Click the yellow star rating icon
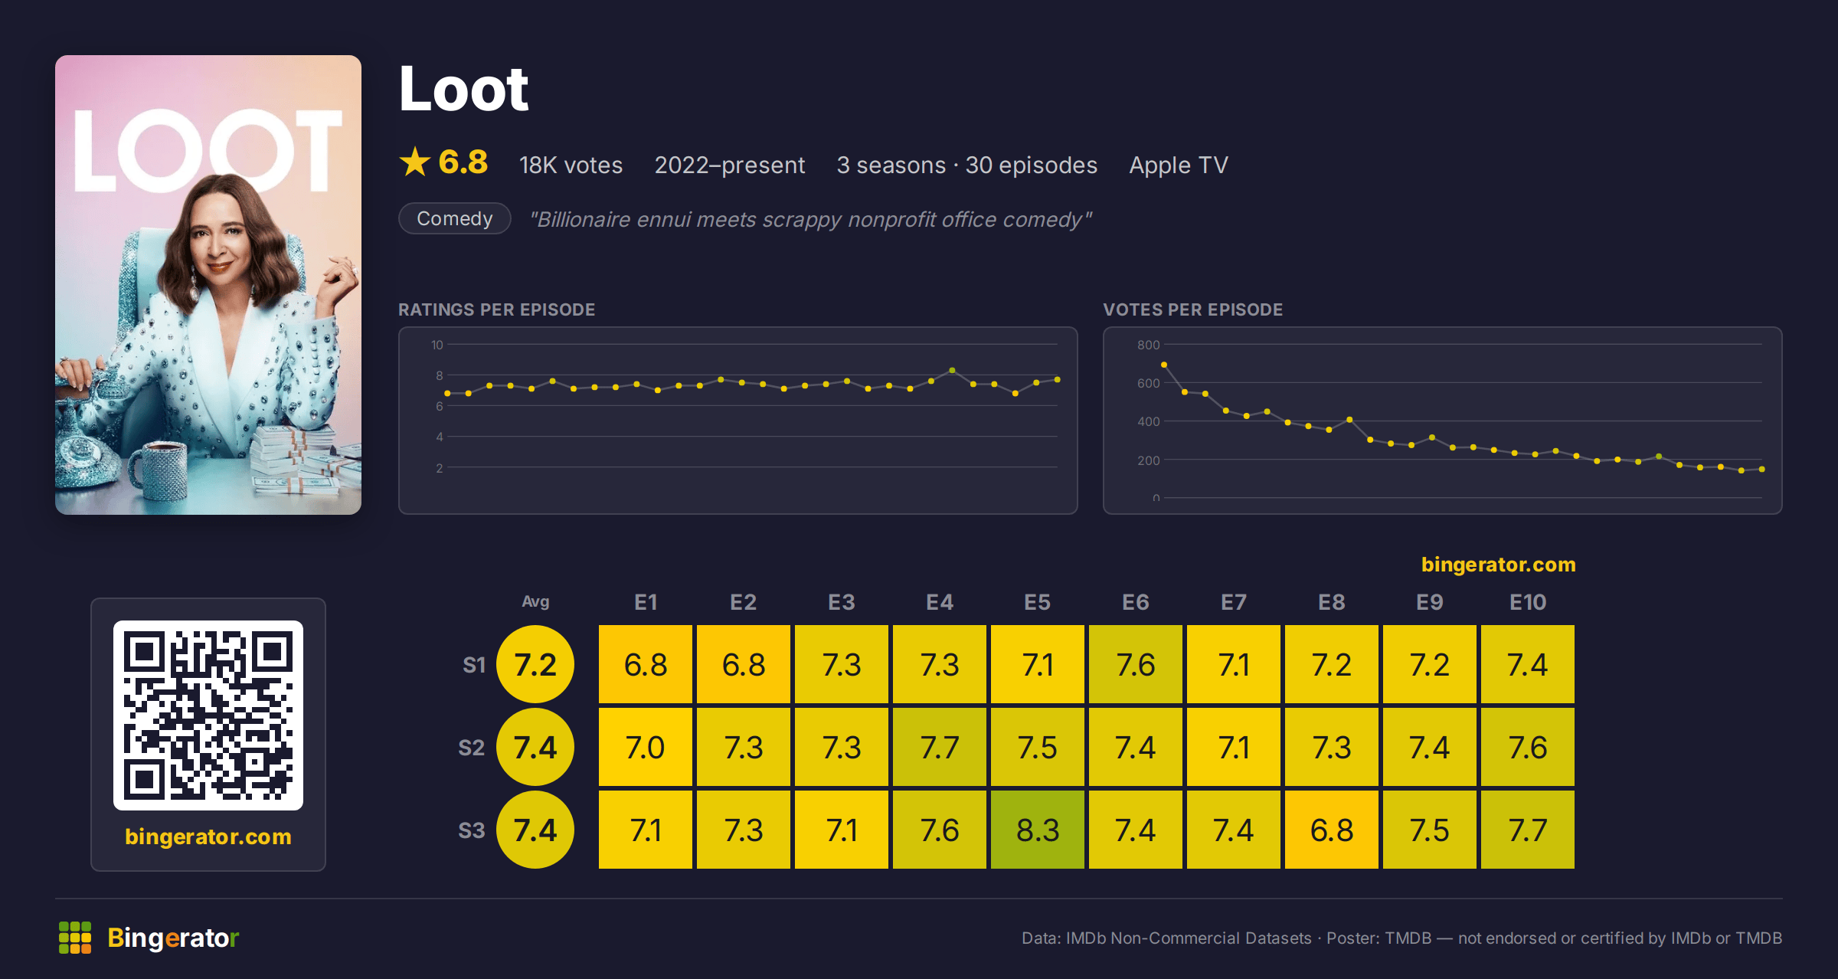1838x979 pixels. click(x=415, y=162)
